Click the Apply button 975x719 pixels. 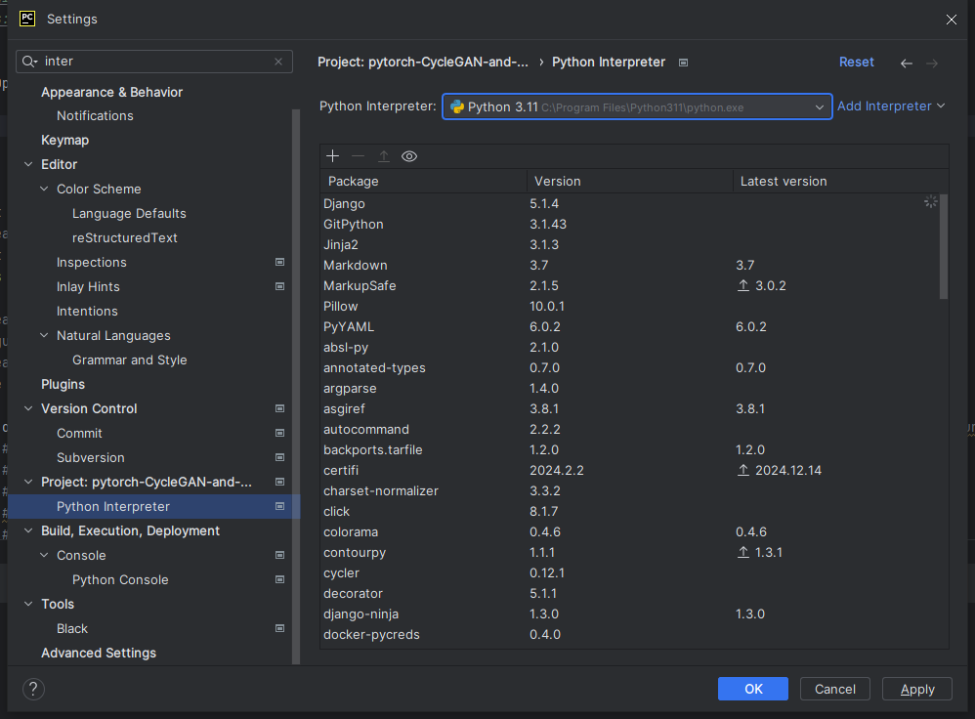(917, 689)
